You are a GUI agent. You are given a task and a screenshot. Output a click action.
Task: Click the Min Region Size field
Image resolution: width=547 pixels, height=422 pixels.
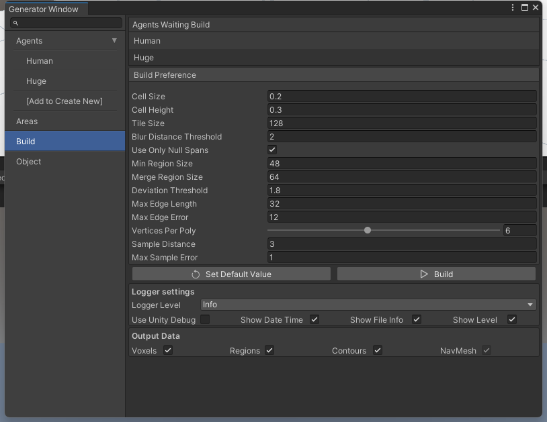pyautogui.click(x=402, y=163)
